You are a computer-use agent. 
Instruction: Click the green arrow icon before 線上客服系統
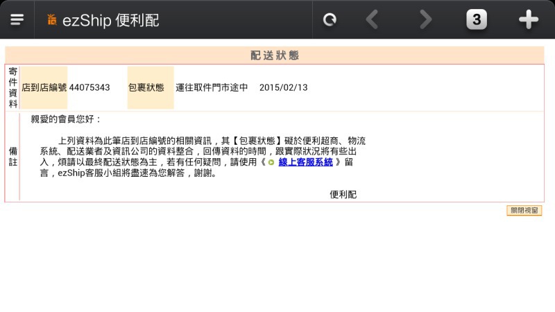point(271,162)
